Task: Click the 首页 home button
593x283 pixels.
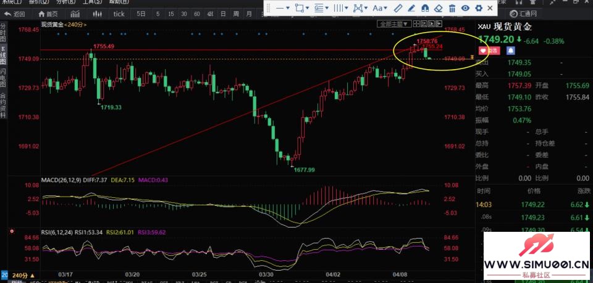Action: [x=48, y=13]
